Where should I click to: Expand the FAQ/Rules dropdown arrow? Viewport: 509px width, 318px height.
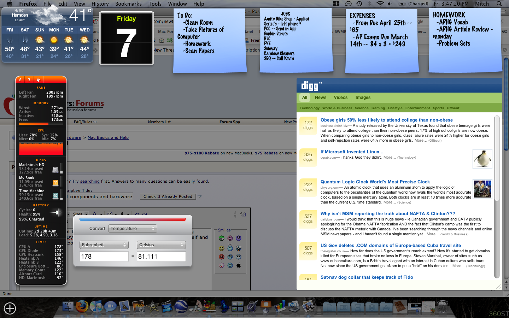95,122
